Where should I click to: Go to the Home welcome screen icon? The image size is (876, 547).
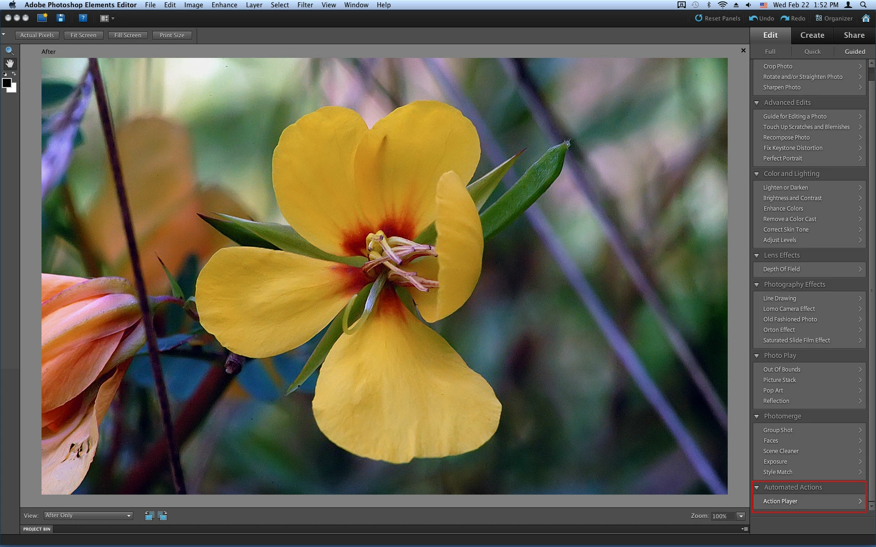pos(866,18)
